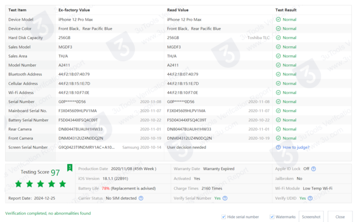Click the first green rating star
The image size is (358, 222).
[18, 184]
